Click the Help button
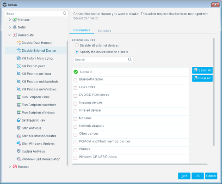This screenshot has height=184, width=222. (184, 176)
